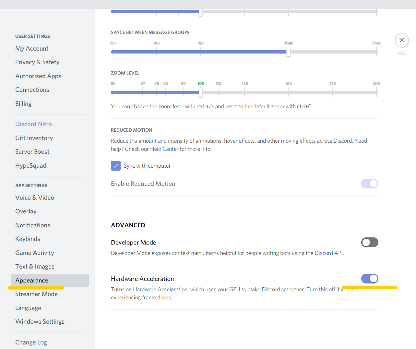The height and width of the screenshot is (349, 416).
Task: Click the 'ADVANCED' section heading
Action: coord(128,225)
